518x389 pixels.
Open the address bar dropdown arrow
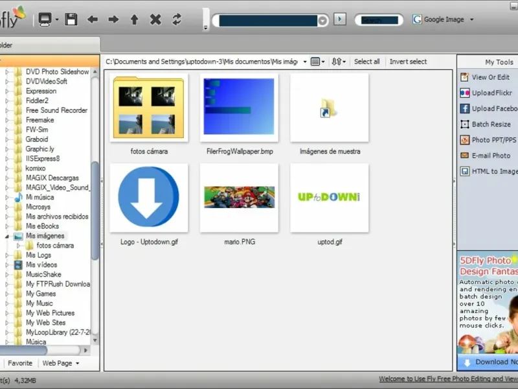click(x=322, y=21)
